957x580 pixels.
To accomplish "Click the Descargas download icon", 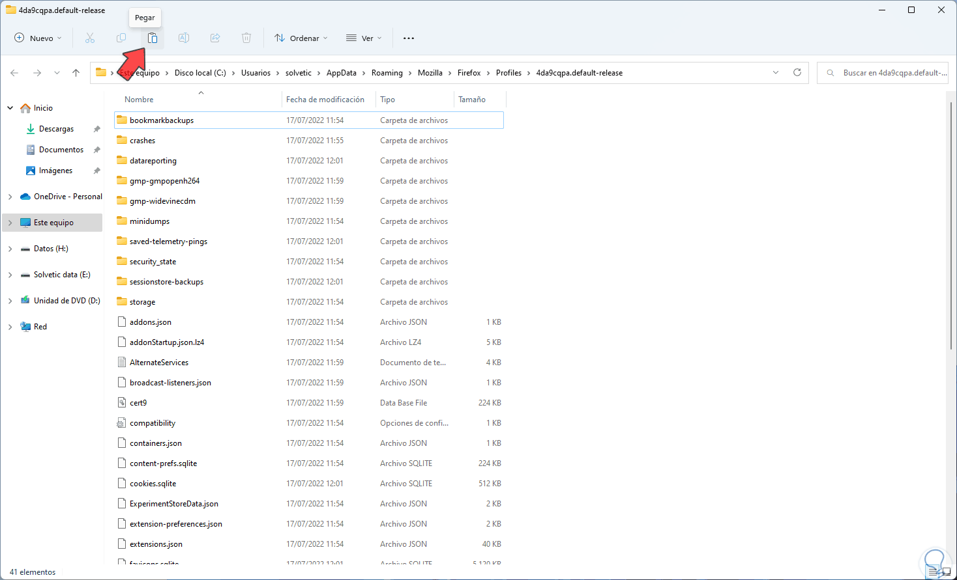I will (31, 129).
